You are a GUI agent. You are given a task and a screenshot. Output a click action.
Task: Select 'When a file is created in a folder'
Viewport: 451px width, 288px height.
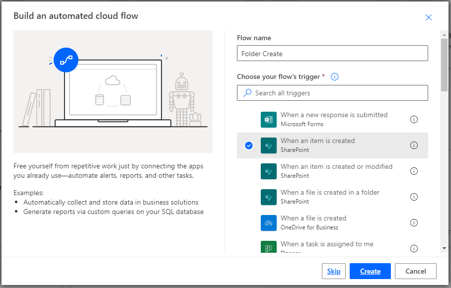pos(330,197)
